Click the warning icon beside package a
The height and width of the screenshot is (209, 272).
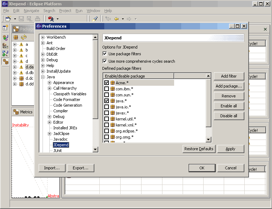(x=21, y=44)
